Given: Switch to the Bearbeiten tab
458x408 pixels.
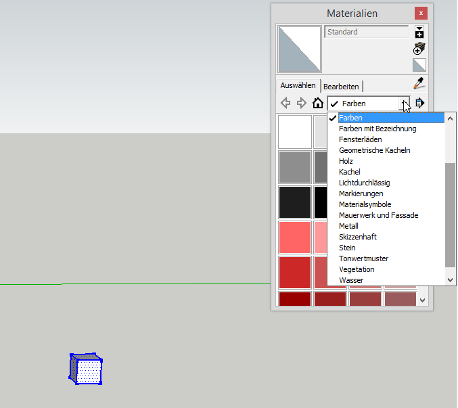Looking at the screenshot, I should 342,87.
